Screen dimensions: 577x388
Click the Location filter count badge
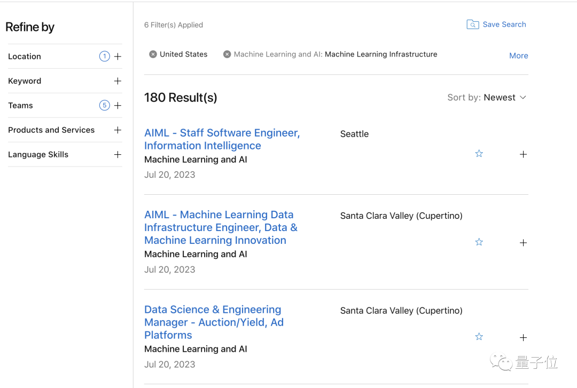[x=104, y=57]
